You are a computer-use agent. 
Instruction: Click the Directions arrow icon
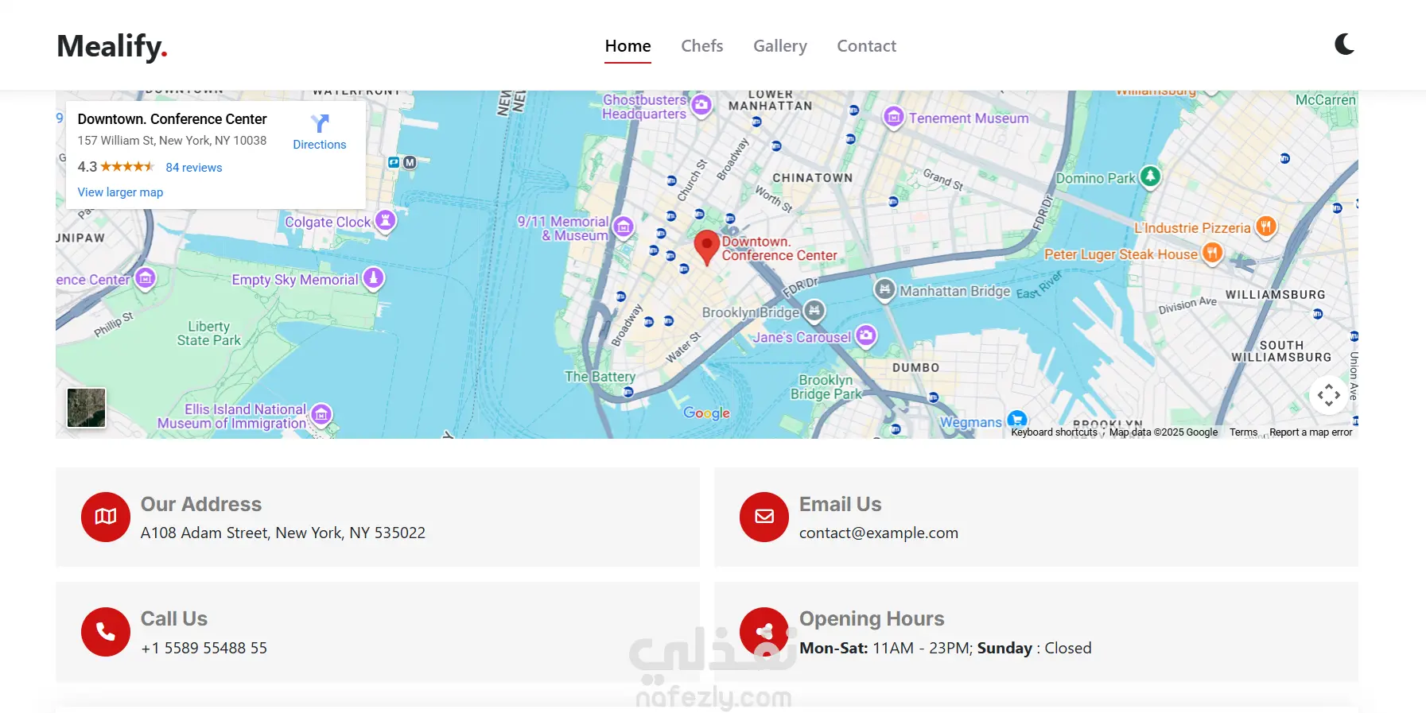coord(320,123)
